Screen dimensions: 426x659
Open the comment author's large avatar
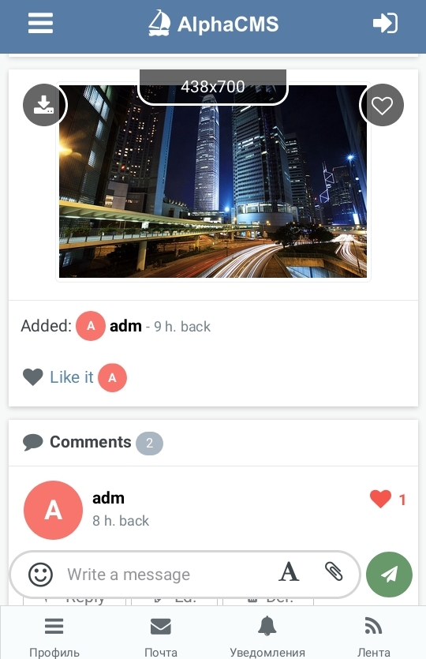tap(53, 510)
